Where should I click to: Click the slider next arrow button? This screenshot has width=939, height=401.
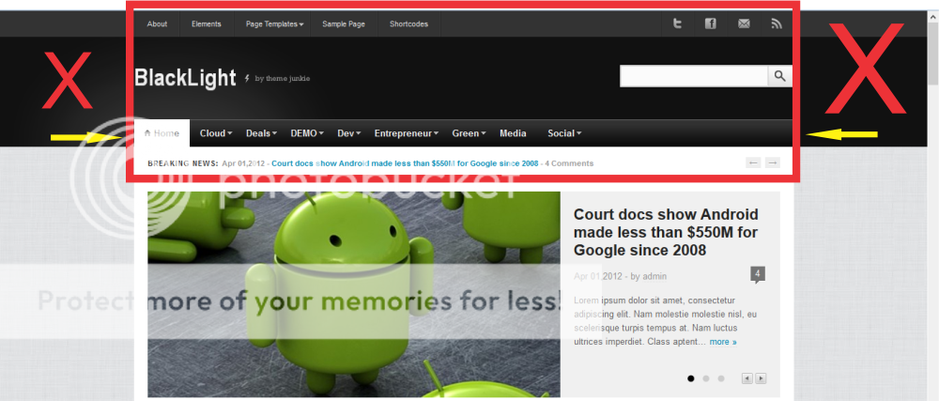(761, 378)
